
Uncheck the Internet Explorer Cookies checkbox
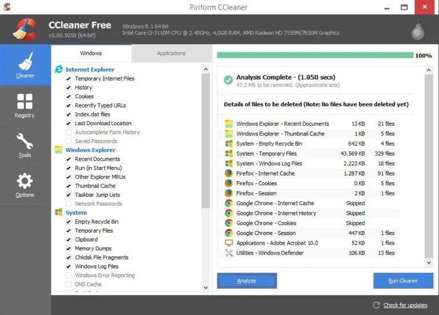(x=69, y=97)
